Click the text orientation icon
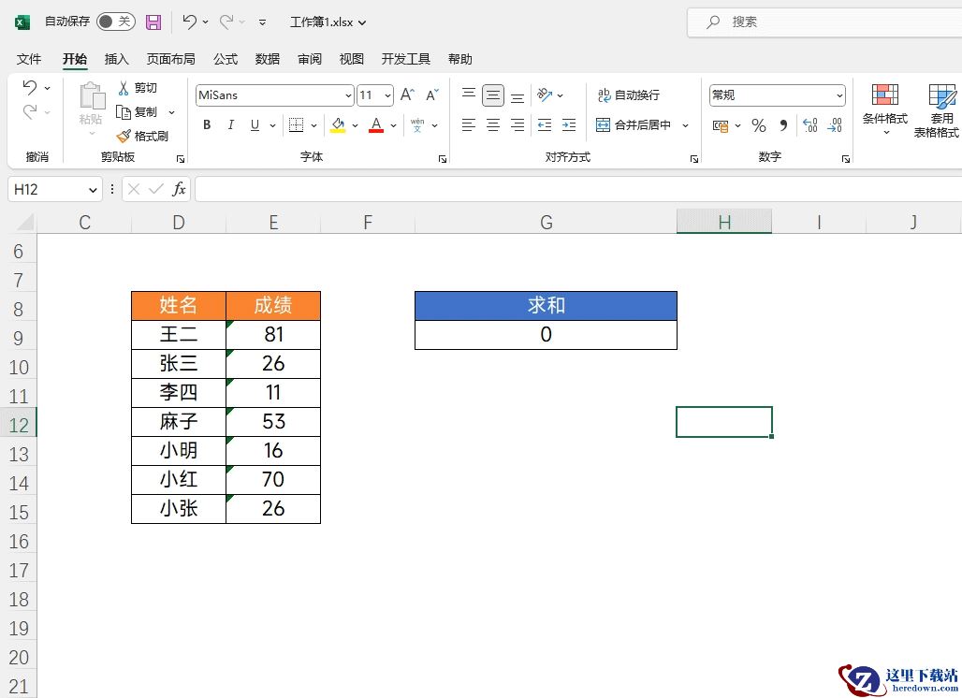 (x=545, y=95)
